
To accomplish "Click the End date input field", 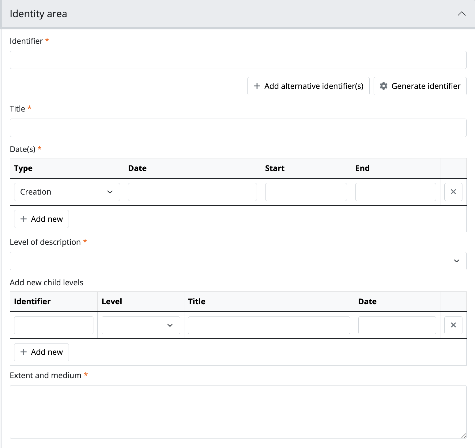I will (395, 192).
